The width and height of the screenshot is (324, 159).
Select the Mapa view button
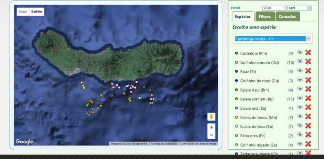[x=23, y=12]
